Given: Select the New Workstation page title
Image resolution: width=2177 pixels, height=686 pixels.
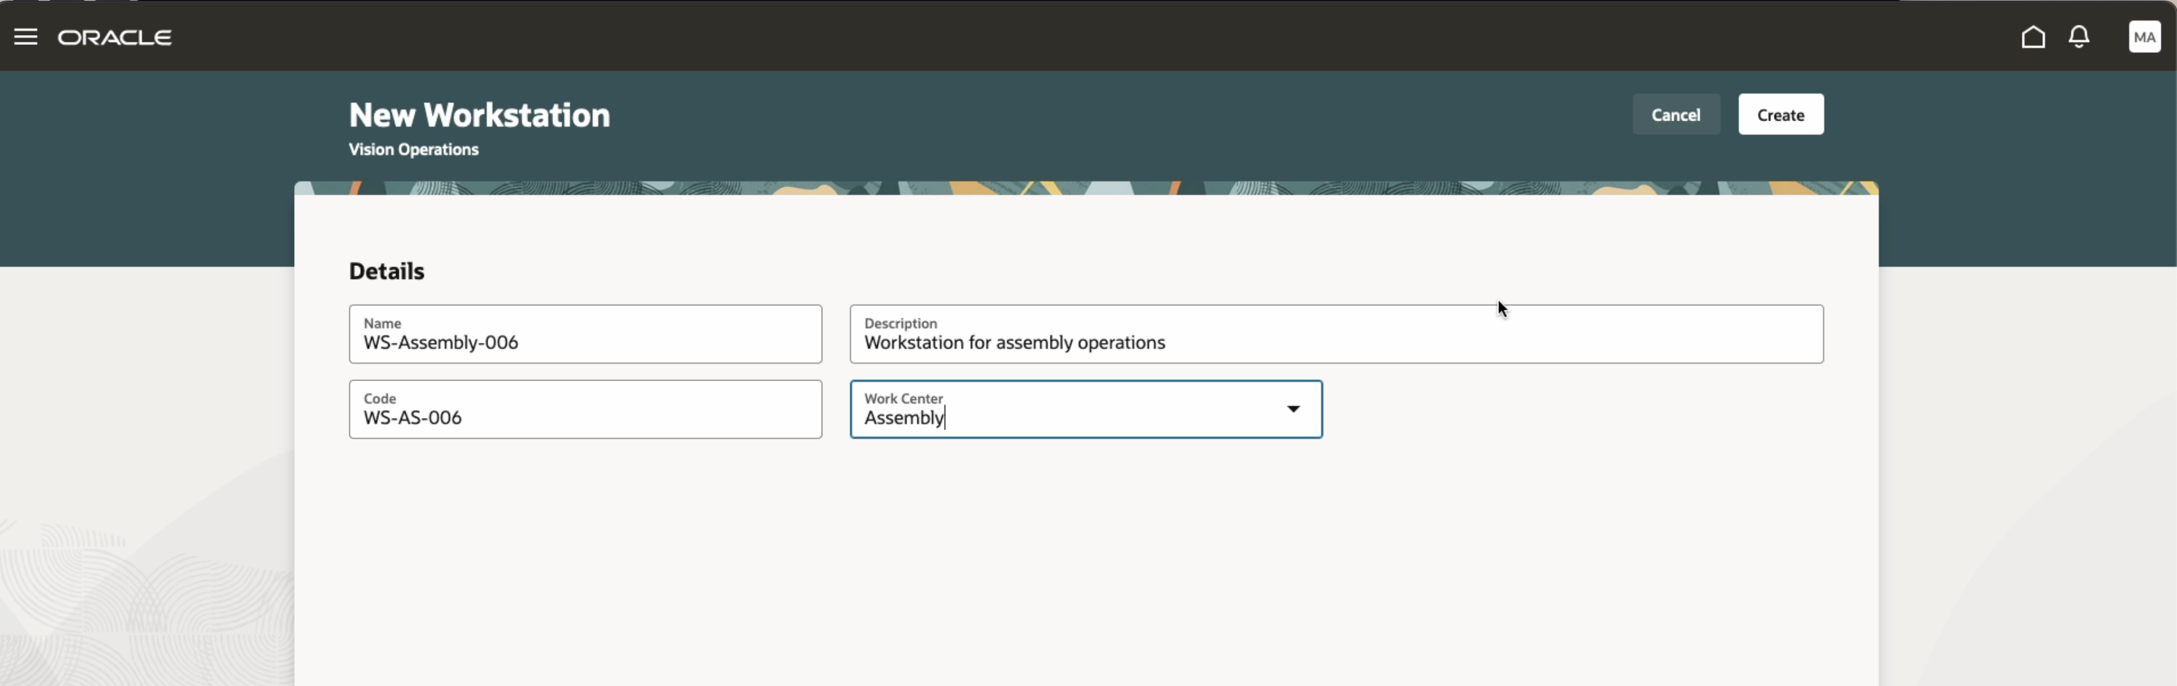Looking at the screenshot, I should click(479, 115).
